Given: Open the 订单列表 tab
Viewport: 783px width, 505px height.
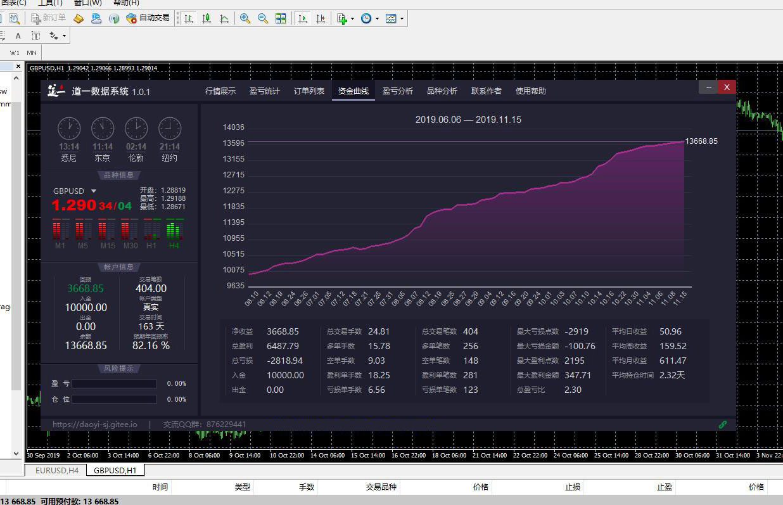Looking at the screenshot, I should coord(309,91).
